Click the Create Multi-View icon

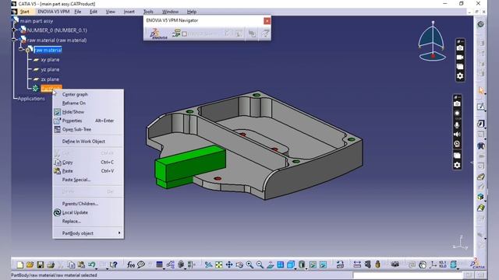(x=281, y=264)
